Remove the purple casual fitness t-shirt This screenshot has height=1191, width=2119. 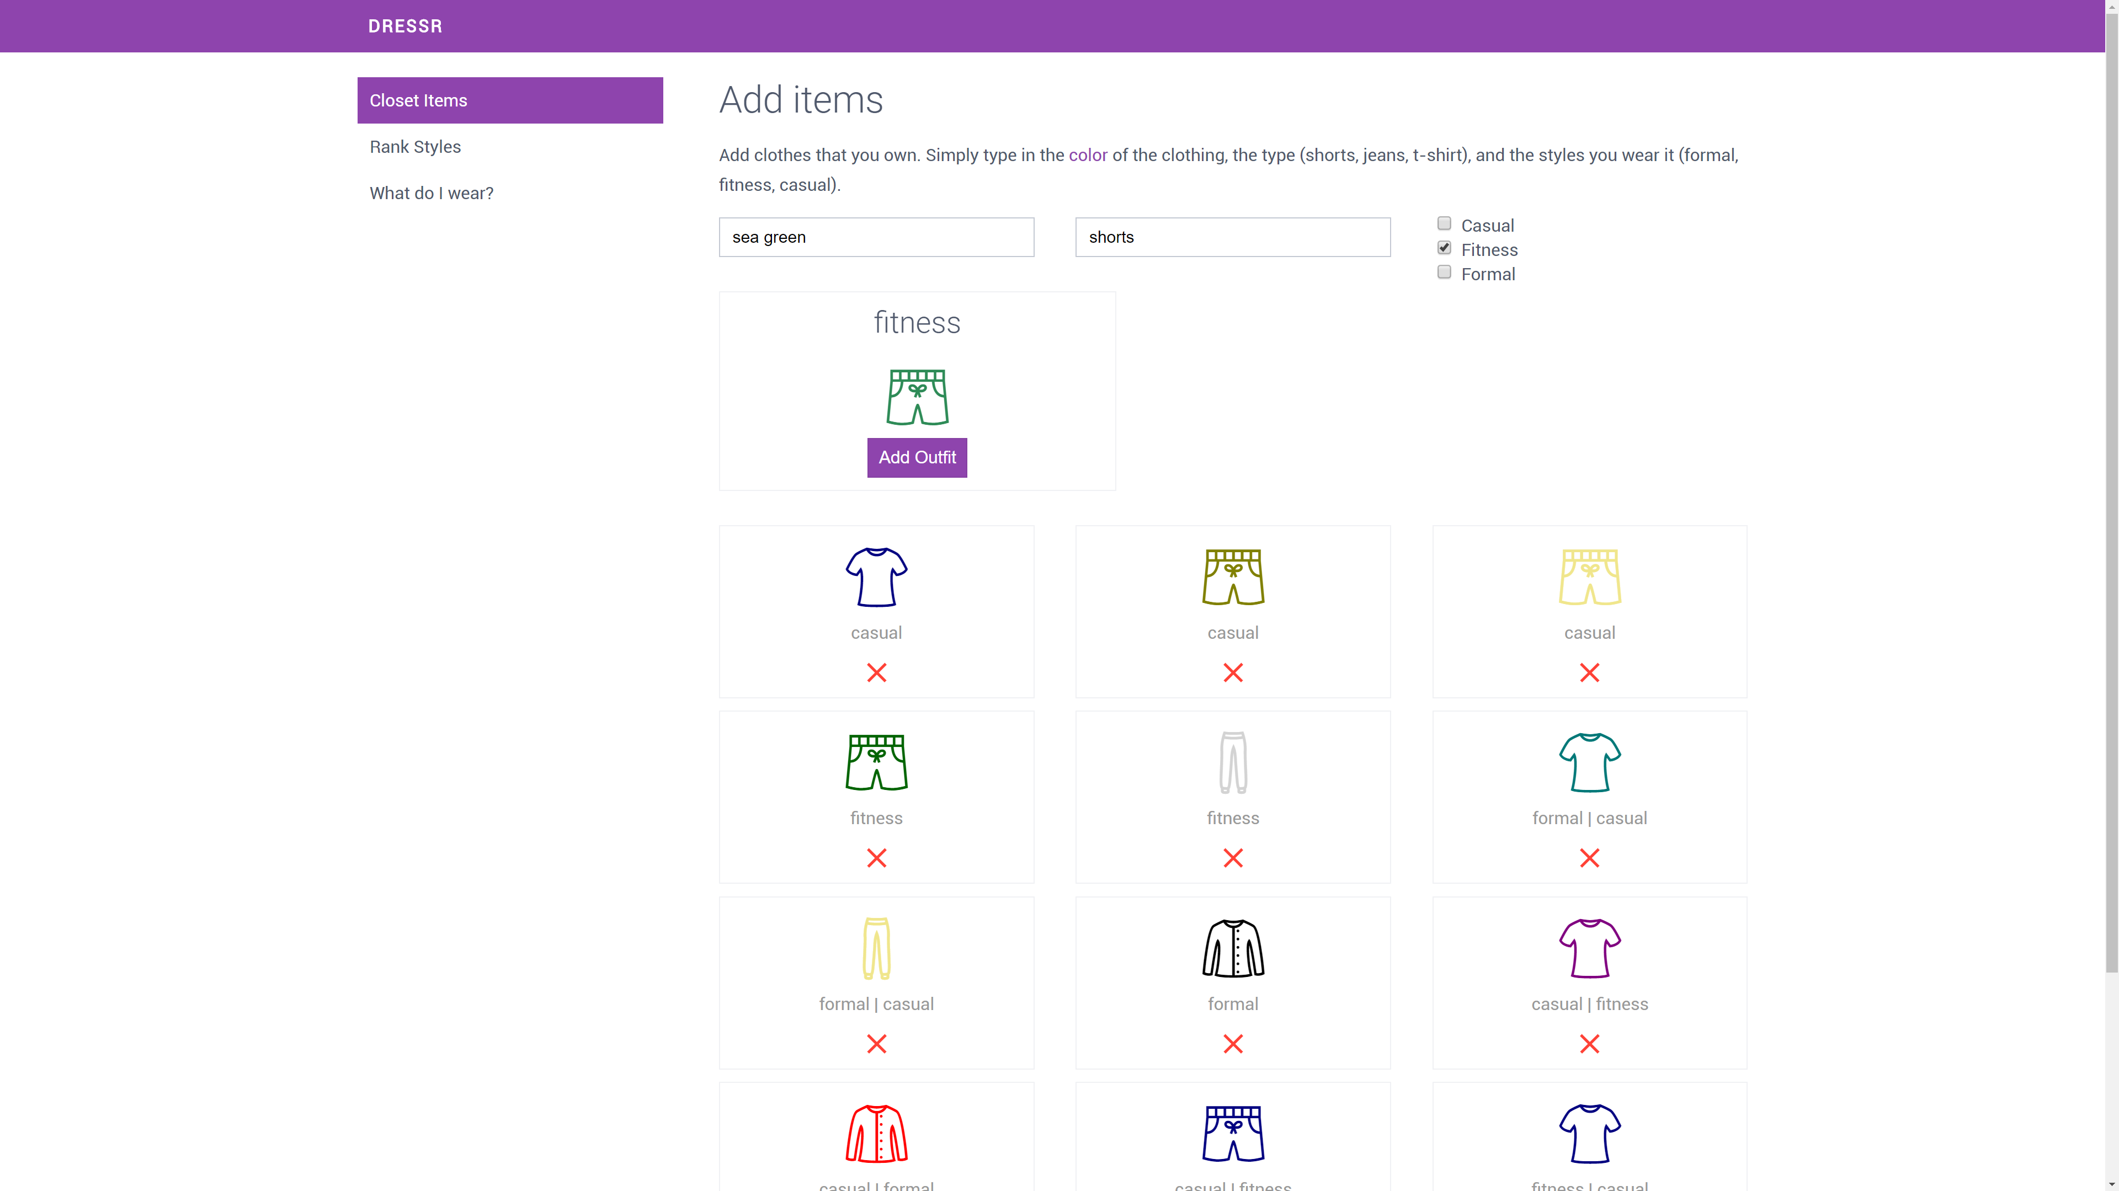1589,1044
